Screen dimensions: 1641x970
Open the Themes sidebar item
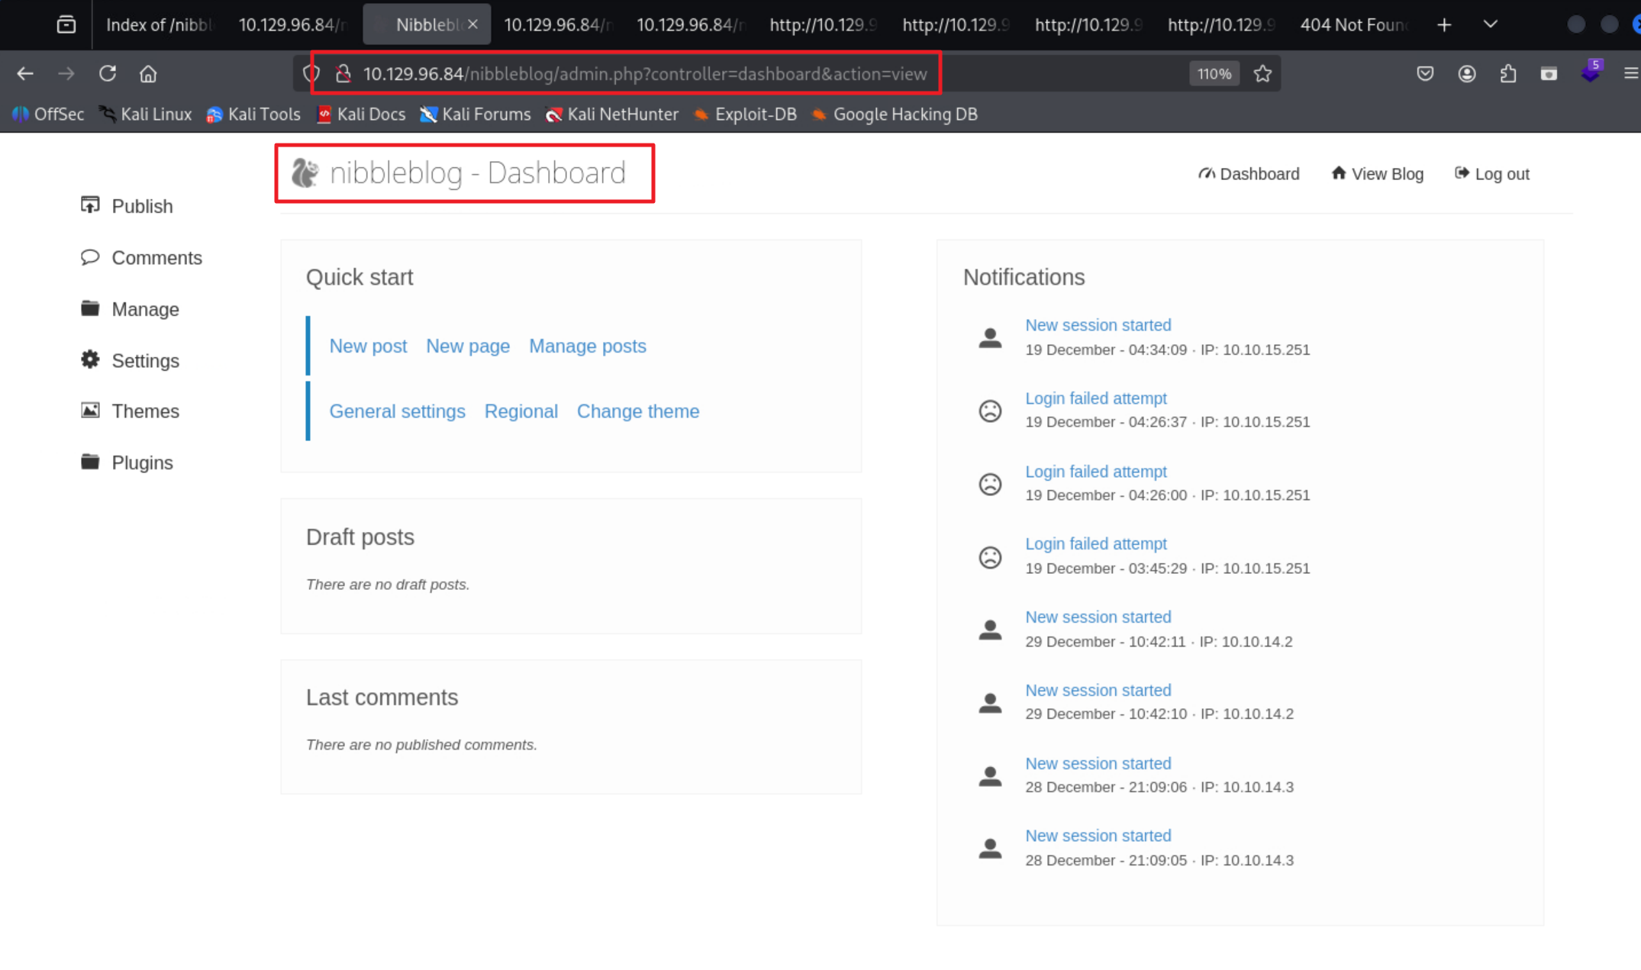tap(144, 411)
